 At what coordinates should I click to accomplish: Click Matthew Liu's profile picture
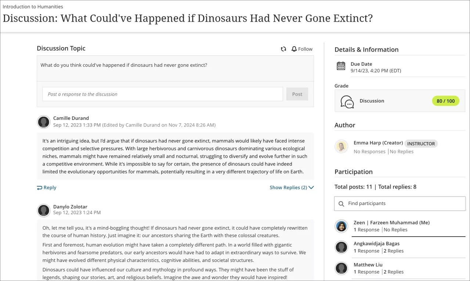click(341, 268)
